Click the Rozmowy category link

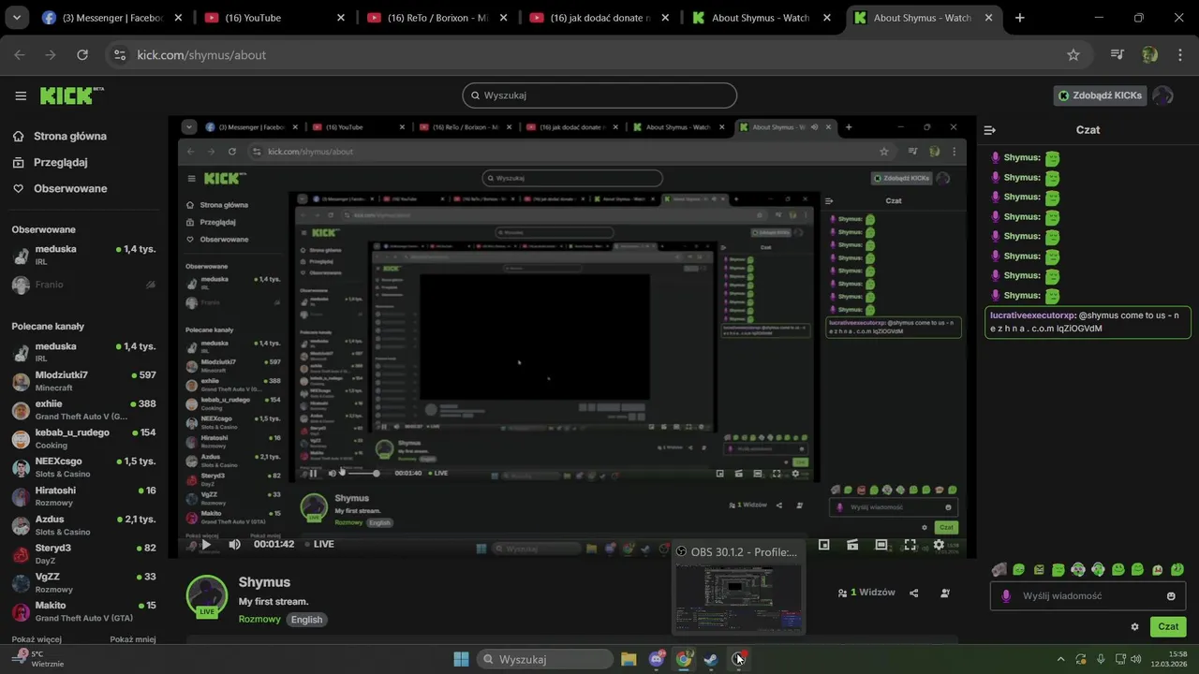tap(259, 620)
